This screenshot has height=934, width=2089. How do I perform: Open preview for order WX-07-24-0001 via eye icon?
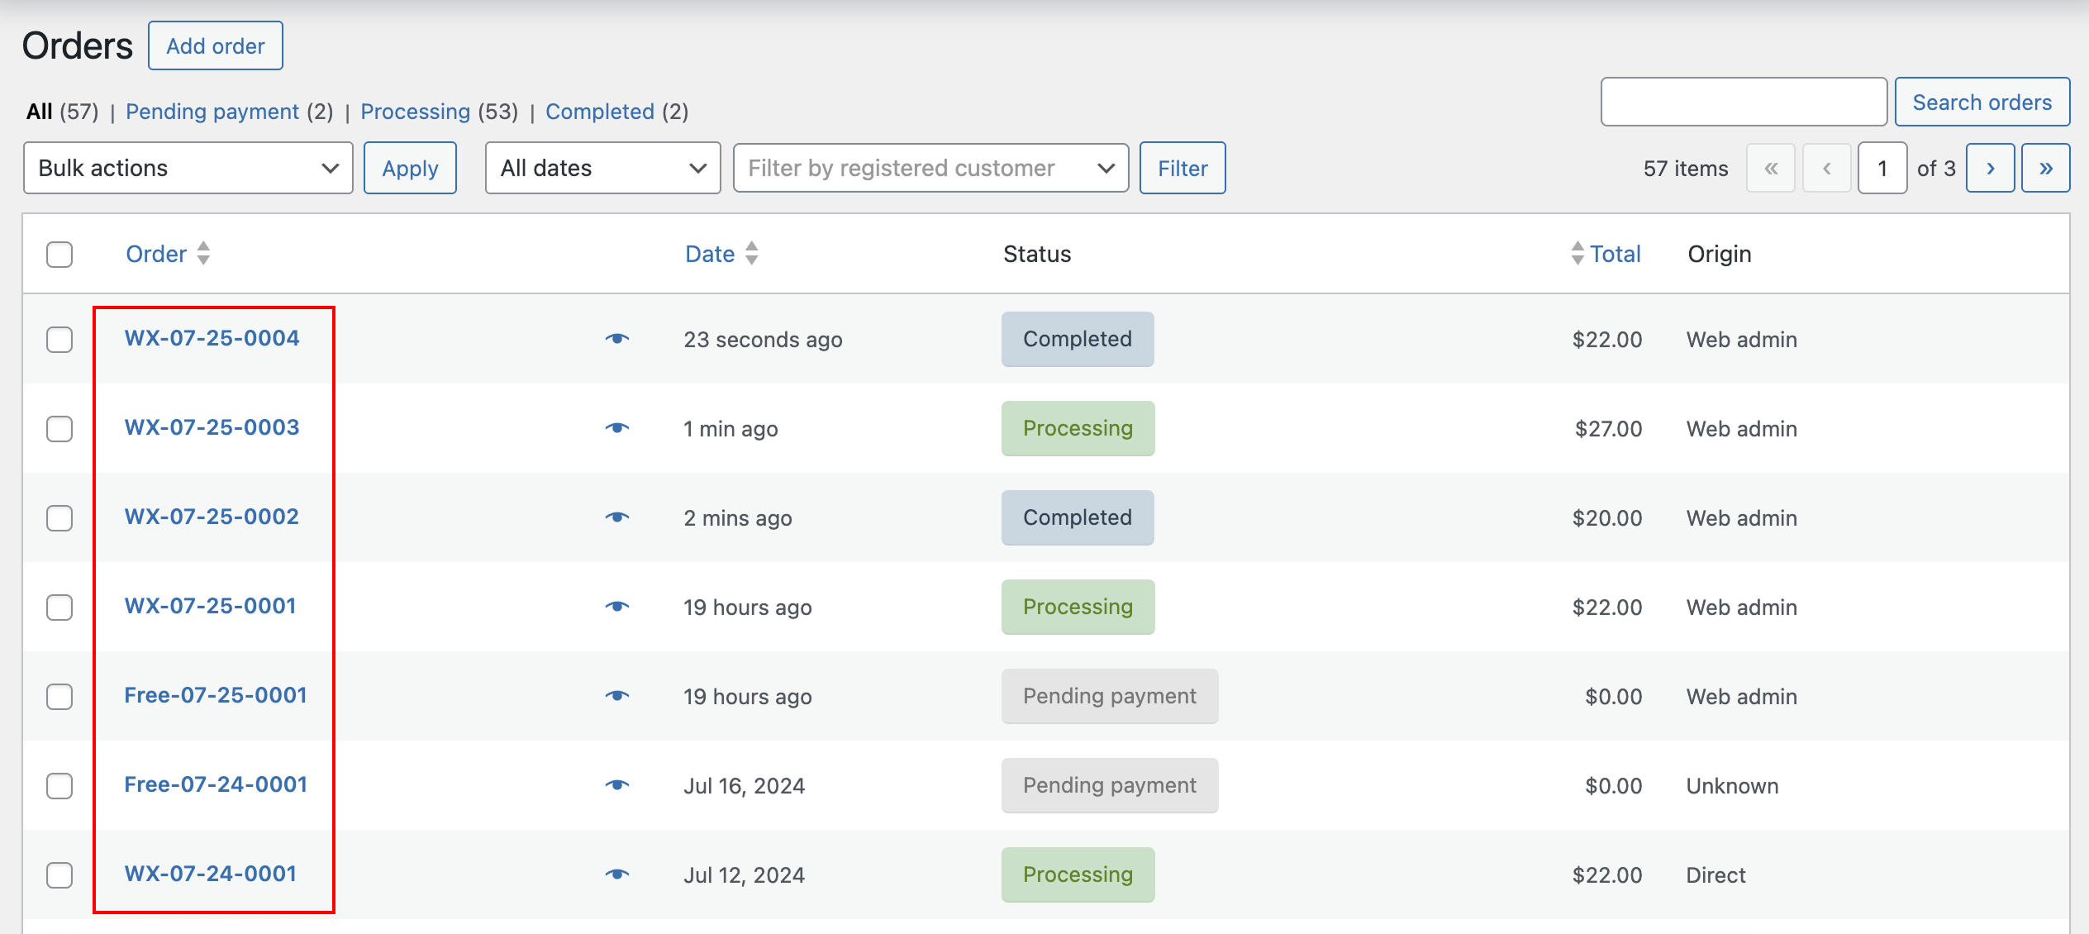tap(618, 874)
